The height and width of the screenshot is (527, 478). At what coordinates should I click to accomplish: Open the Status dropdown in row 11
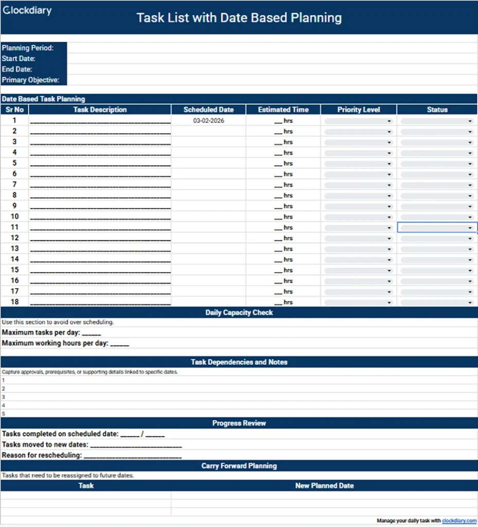437,228
